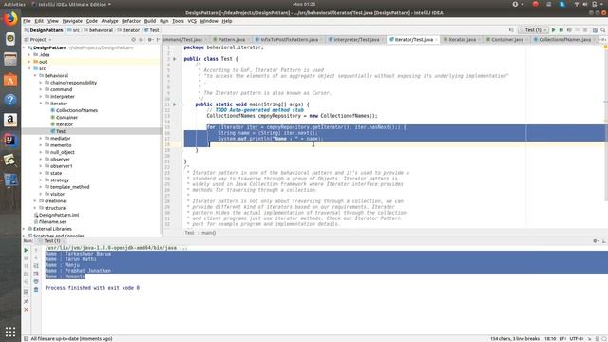608x342 pixels.
Task: Click the main() breadcrumb below the editor
Action: click(x=209, y=233)
